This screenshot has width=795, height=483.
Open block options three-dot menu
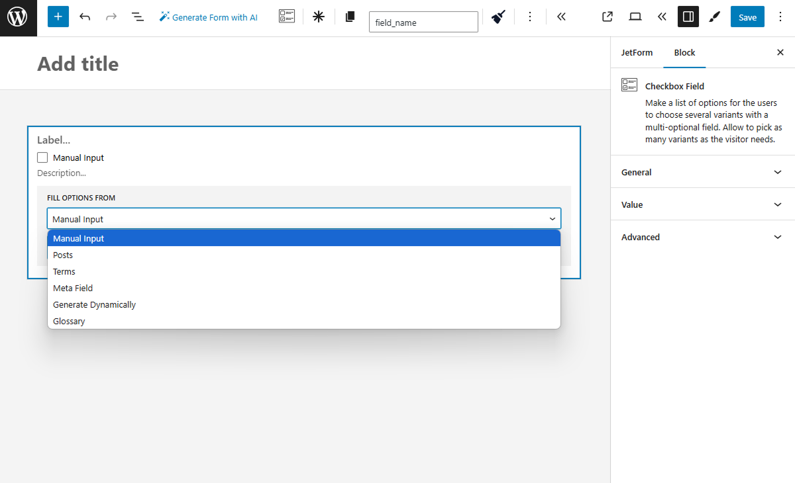tap(530, 17)
